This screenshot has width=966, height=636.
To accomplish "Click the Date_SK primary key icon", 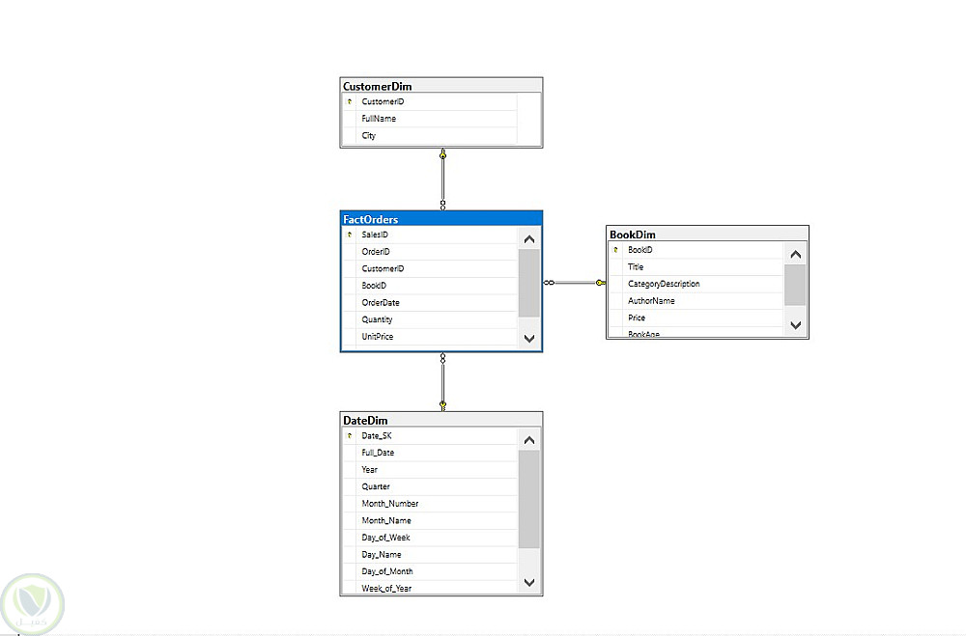I will point(350,436).
